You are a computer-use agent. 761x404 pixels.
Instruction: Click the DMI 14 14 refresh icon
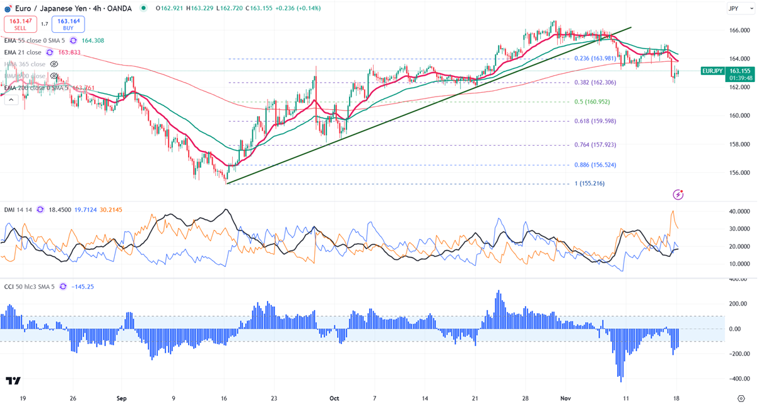coord(40,210)
